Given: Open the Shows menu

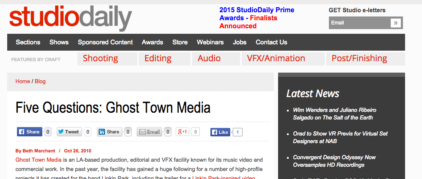Looking at the screenshot, I should (x=59, y=42).
